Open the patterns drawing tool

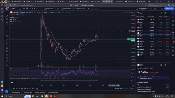tap(7, 23)
